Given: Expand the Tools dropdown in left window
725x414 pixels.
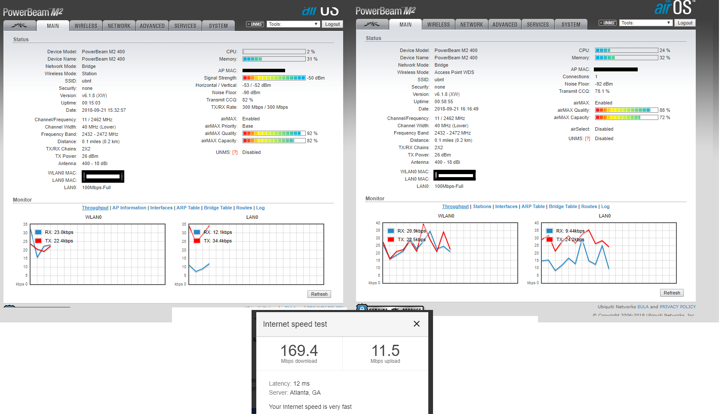Looking at the screenshot, I should click(293, 24).
